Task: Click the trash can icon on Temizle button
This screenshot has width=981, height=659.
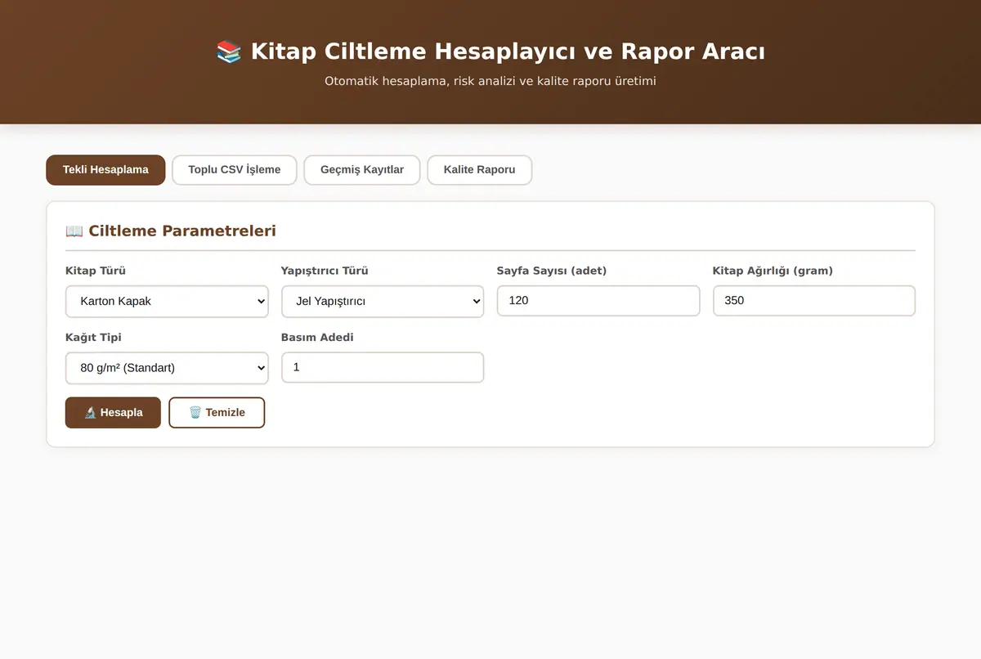Action: pos(195,413)
